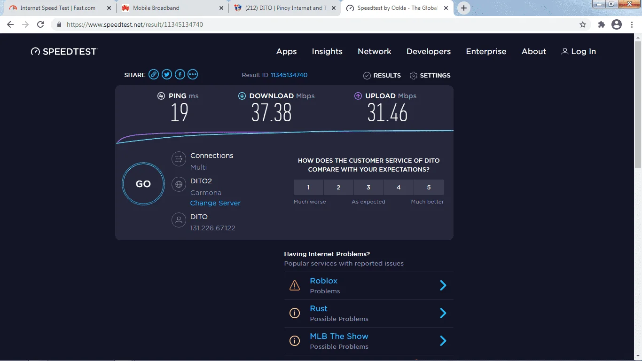Image resolution: width=642 pixels, height=361 pixels.
Task: Expand the Roblox problems arrow
Action: click(x=443, y=285)
